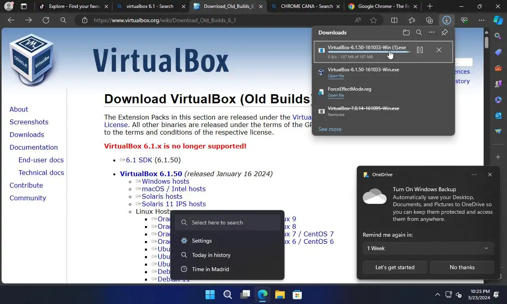Cancel the VirtualBox-6.1.50 (1).exe download
This screenshot has height=304, width=507.
(438, 50)
